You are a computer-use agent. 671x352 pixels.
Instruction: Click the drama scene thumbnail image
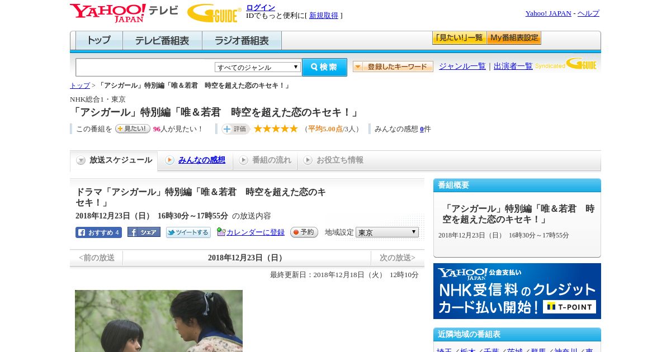point(159,321)
